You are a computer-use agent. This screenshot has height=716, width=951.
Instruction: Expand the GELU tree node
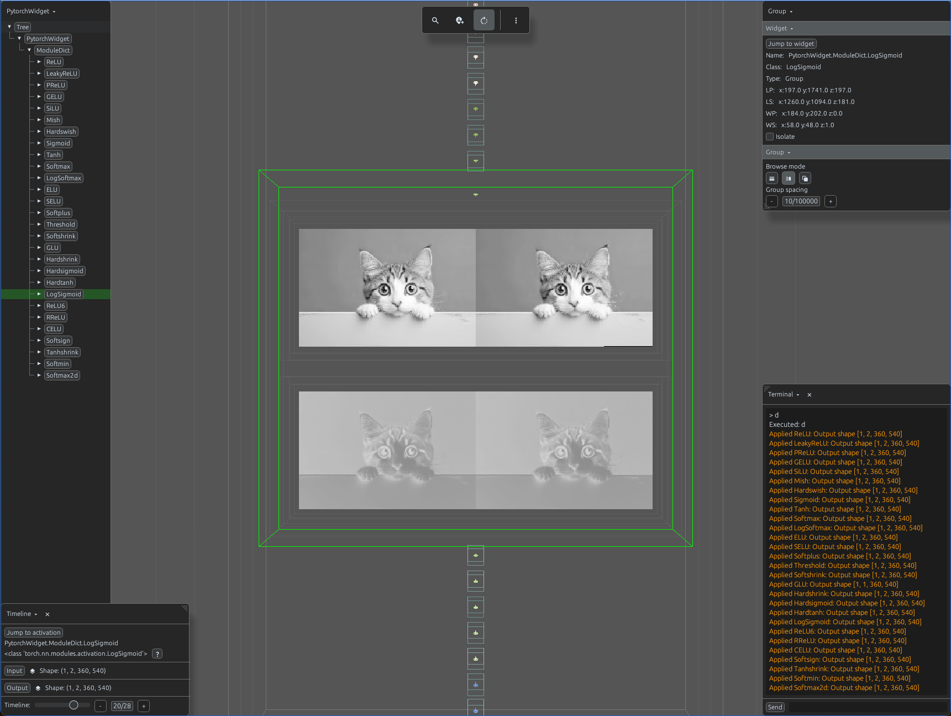click(x=39, y=97)
